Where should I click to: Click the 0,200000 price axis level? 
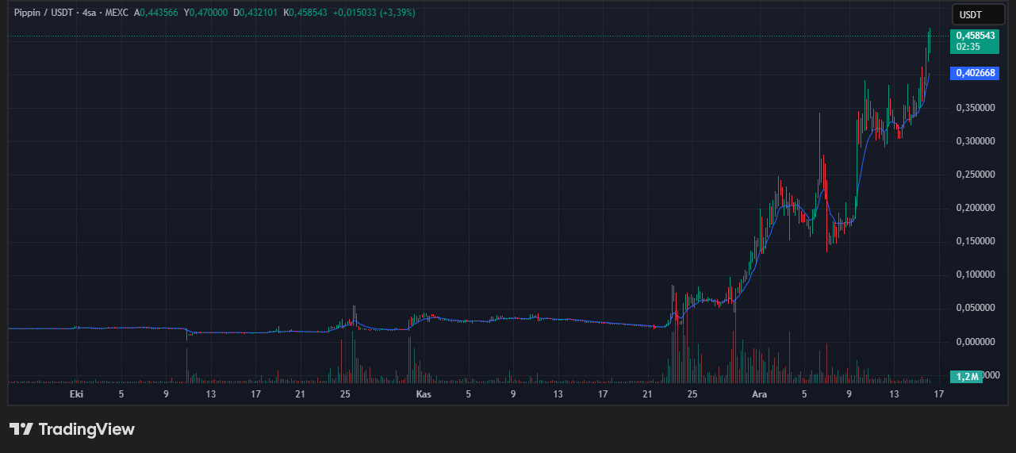(x=975, y=208)
